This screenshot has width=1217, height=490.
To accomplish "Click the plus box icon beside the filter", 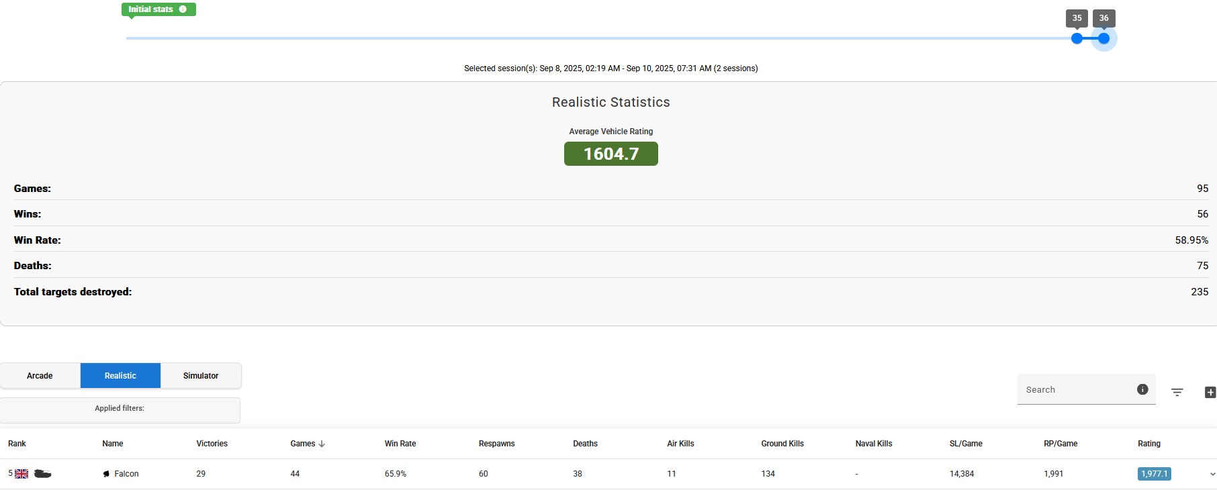I will pyautogui.click(x=1210, y=393).
